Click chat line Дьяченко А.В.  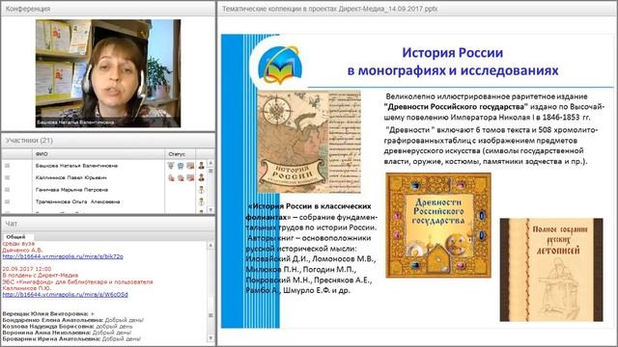[x=22, y=250]
